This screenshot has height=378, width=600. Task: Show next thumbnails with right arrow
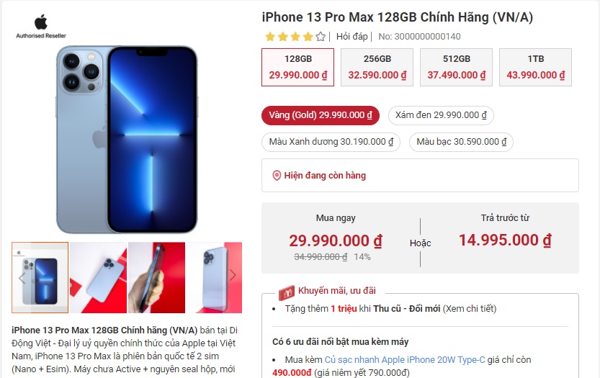(x=232, y=275)
